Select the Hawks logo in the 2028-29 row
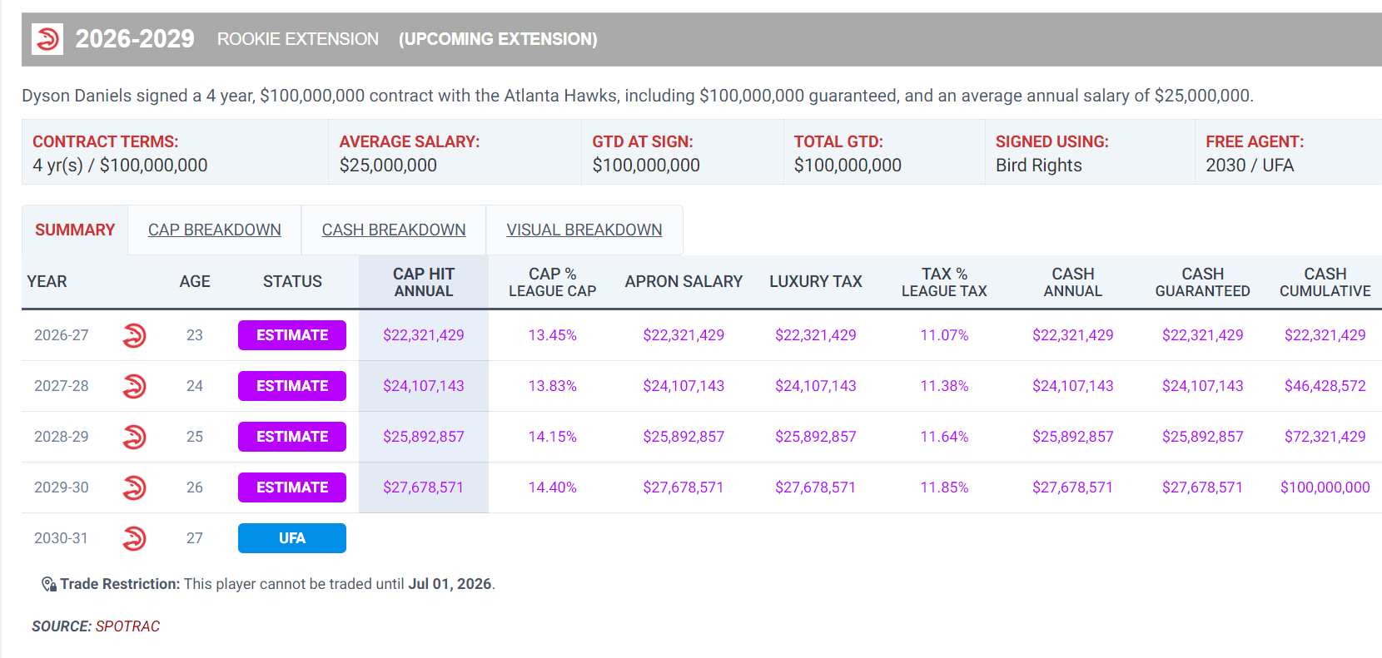 point(134,437)
